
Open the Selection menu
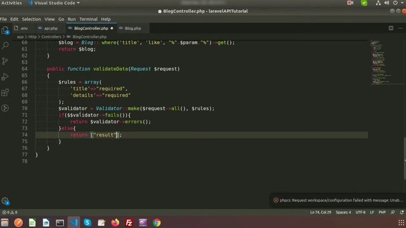(x=31, y=19)
